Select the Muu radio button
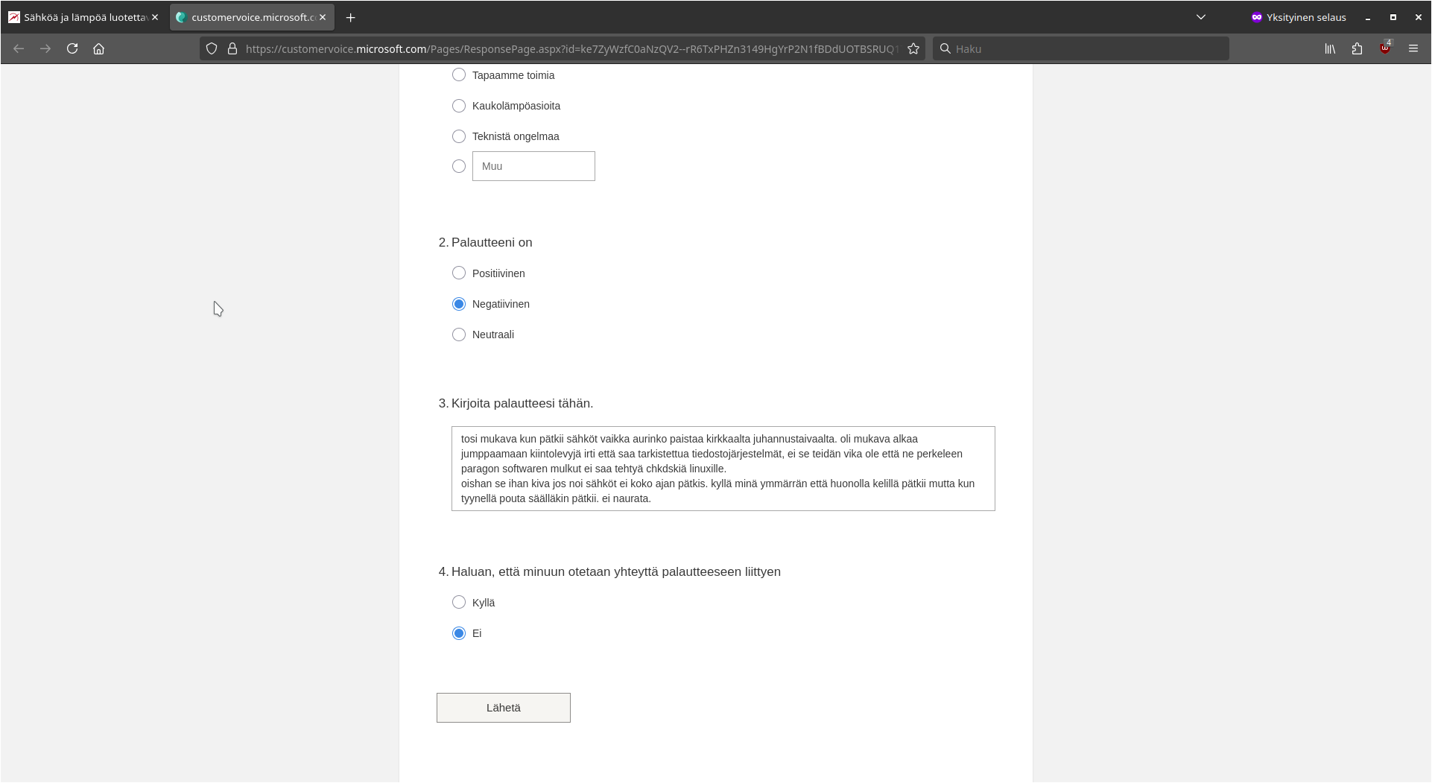Viewport: 1432px width, 783px height. point(459,166)
